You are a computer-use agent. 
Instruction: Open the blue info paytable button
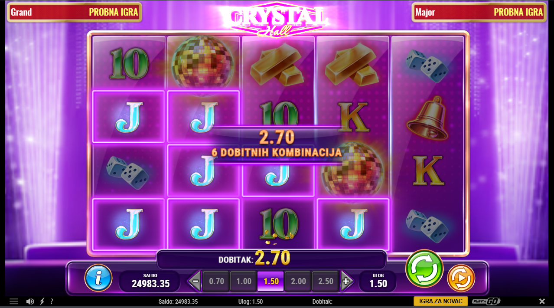click(98, 278)
